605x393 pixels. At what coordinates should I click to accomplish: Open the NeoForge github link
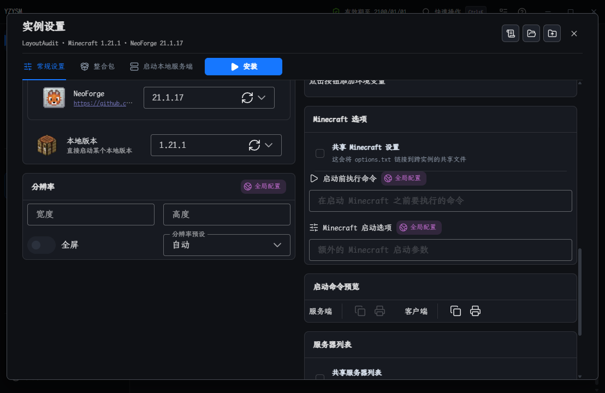coord(103,103)
